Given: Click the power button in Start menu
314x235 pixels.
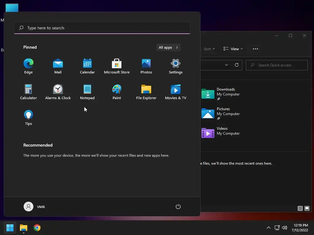Looking at the screenshot, I should click(178, 207).
